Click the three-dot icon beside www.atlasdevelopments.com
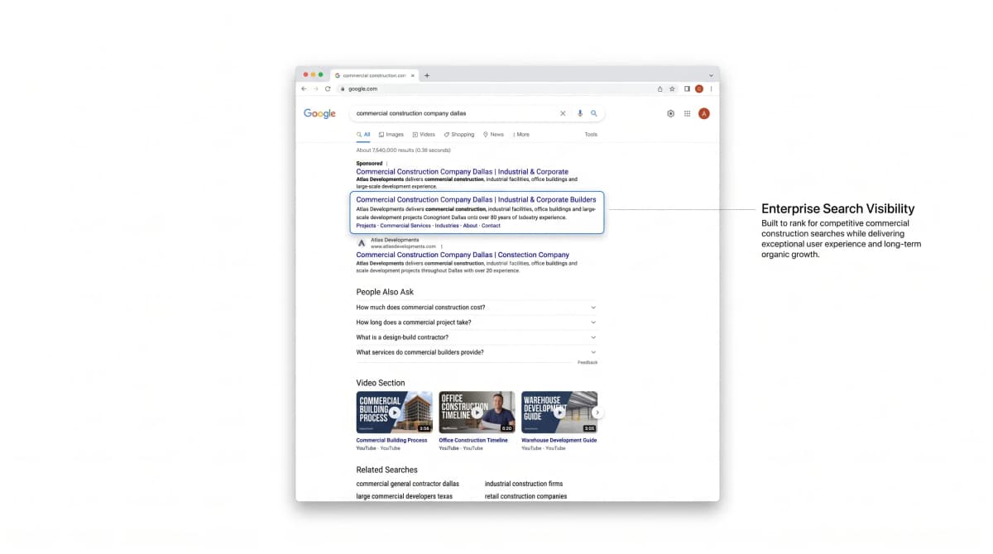Image resolution: width=993 pixels, height=554 pixels. tap(441, 246)
